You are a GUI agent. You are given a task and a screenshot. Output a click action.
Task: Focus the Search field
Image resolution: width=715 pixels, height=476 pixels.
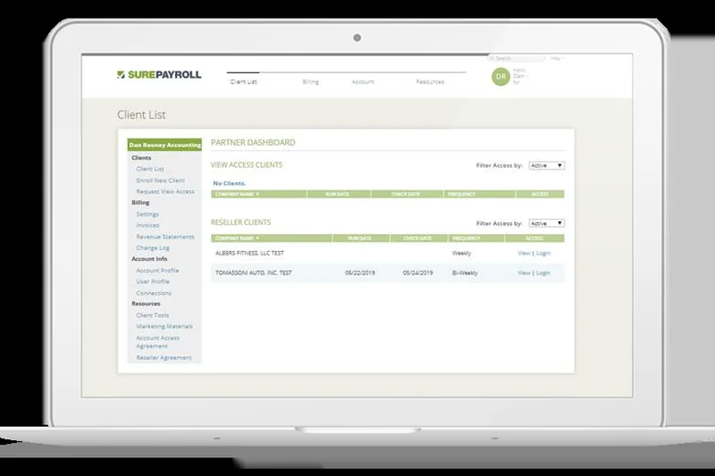pyautogui.click(x=517, y=58)
